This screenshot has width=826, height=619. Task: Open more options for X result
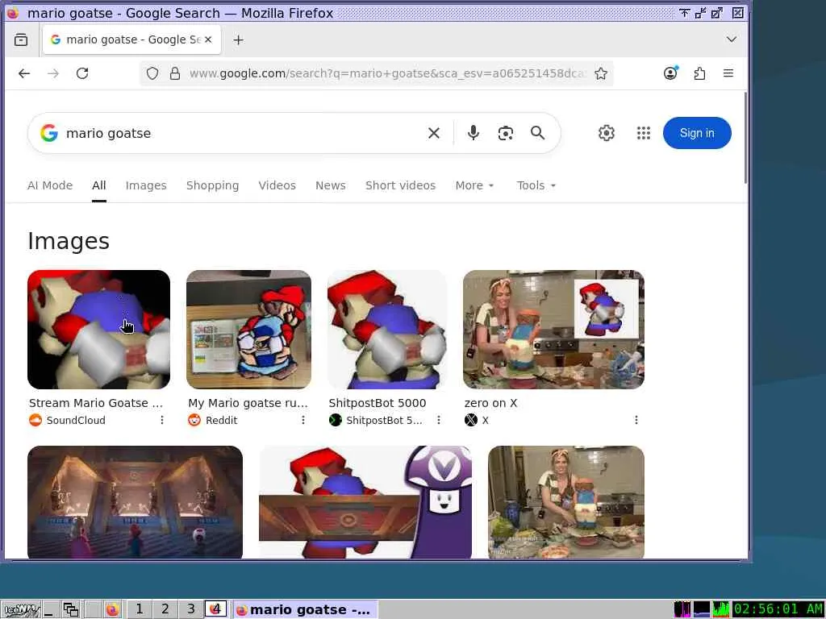(x=636, y=420)
